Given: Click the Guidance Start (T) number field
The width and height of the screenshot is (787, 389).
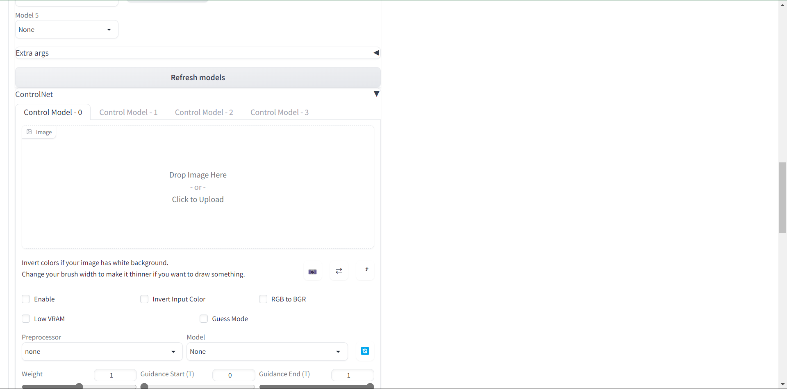Looking at the screenshot, I should click(234, 375).
